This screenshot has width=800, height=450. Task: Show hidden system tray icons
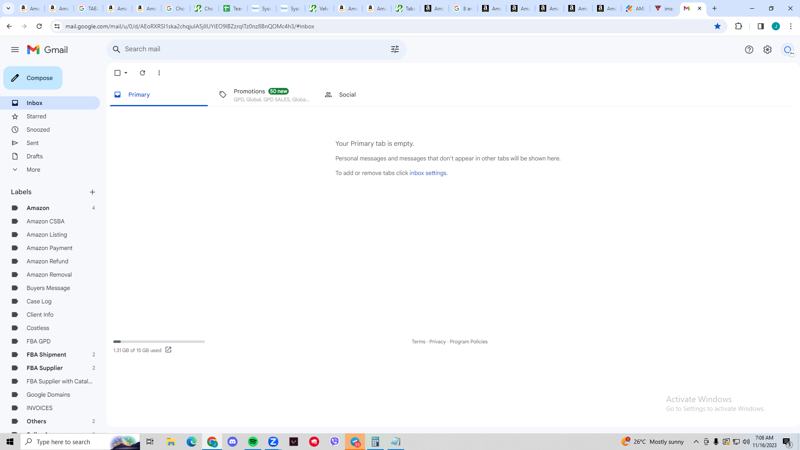coord(696,442)
